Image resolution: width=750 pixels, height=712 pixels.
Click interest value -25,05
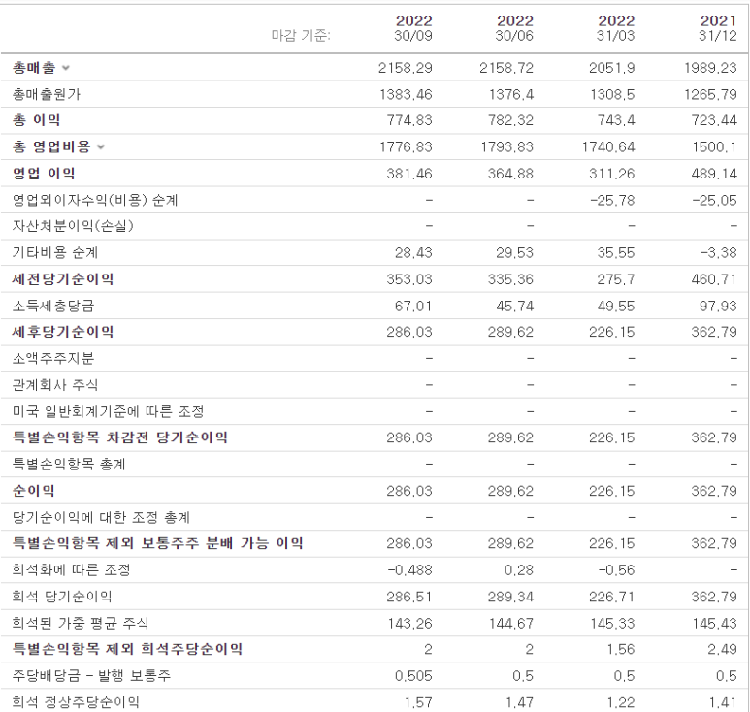point(715,200)
